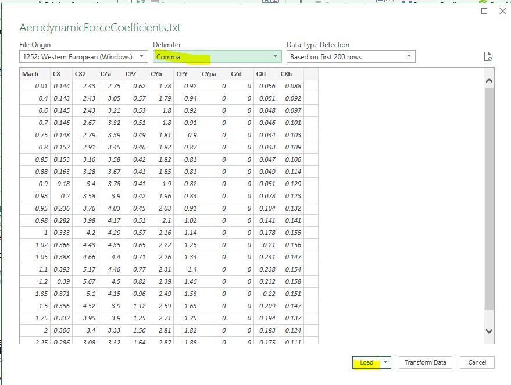The image size is (511, 385).
Task: Click the vertical scrollbar thumb
Action: 489,198
